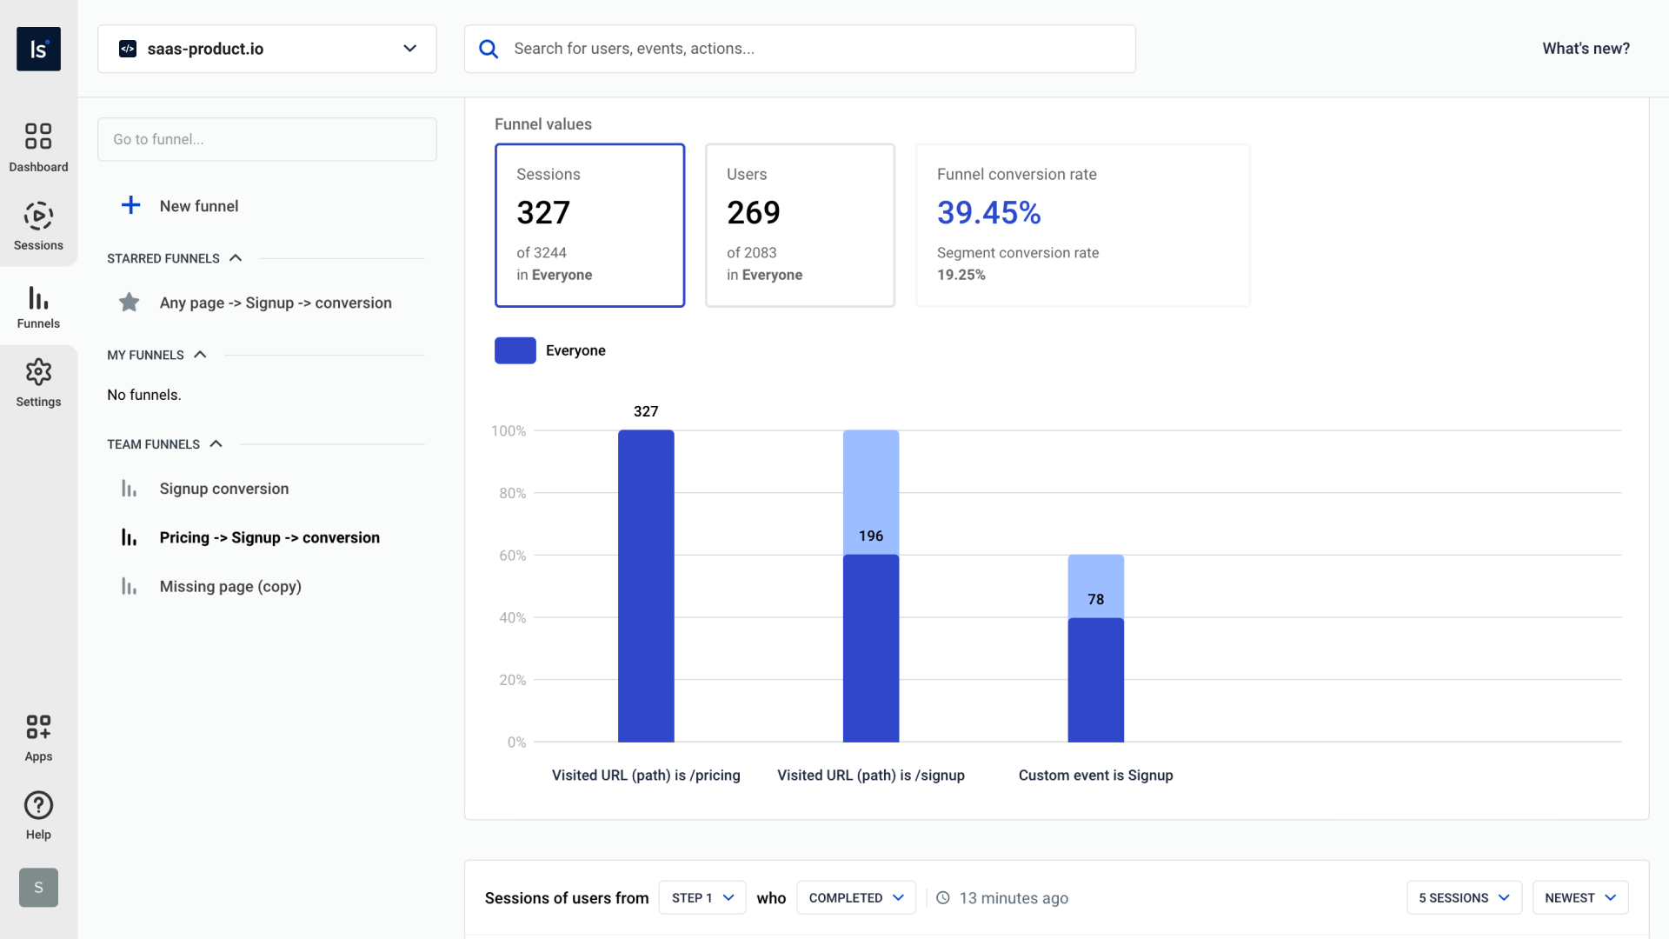Collapse the Starred Funnels section
Viewport: 1669px width, 939px height.
point(236,258)
